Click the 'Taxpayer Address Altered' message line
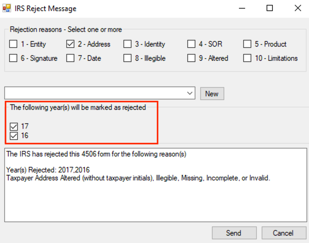 (138, 178)
